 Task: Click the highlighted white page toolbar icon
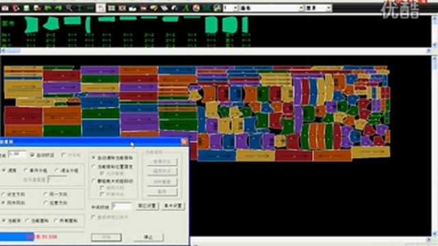(x=101, y=8)
